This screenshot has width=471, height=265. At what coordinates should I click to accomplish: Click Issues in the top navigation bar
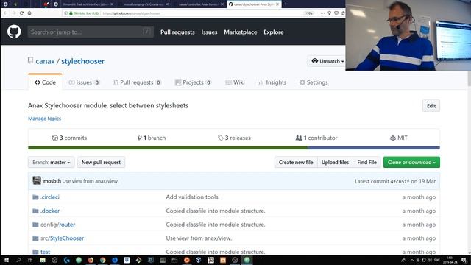click(x=209, y=32)
